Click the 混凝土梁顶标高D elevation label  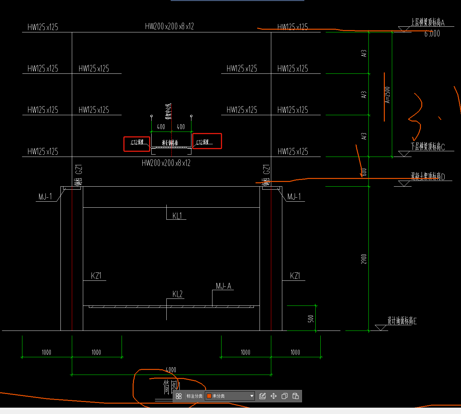pos(428,176)
